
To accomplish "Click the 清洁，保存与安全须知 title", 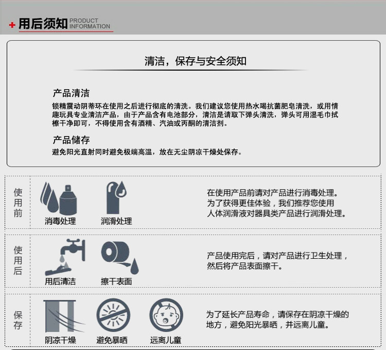I will pos(195,61).
